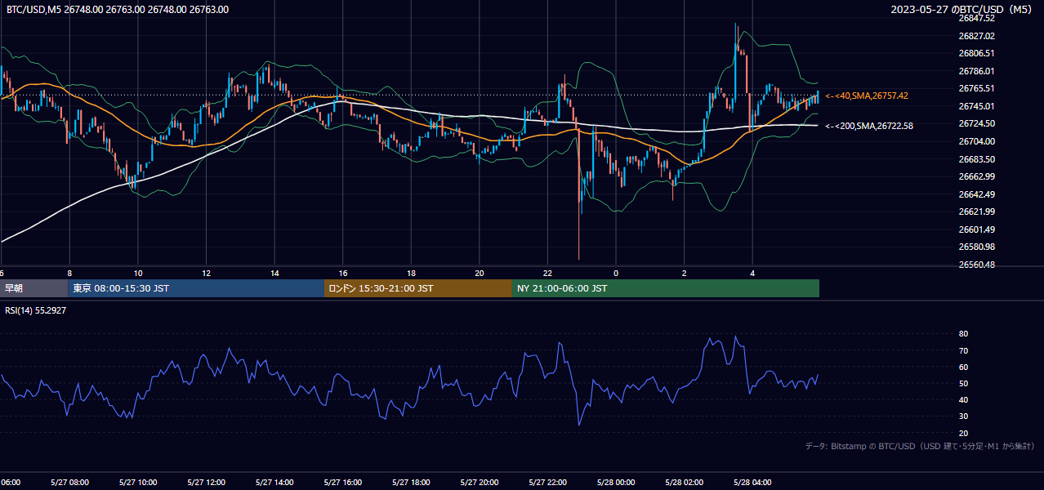1044x490 pixels.
Task: Click hour tick 0 under the price chart
Action: (616, 273)
